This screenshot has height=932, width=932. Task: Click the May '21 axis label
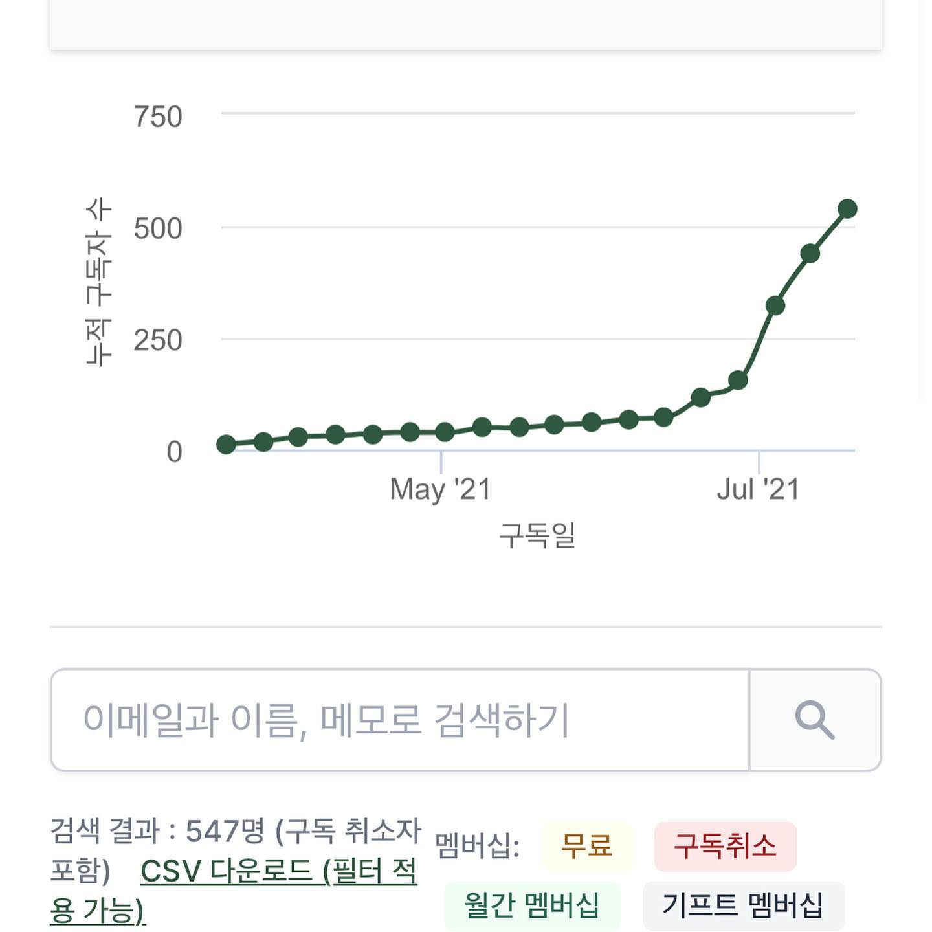click(x=440, y=489)
